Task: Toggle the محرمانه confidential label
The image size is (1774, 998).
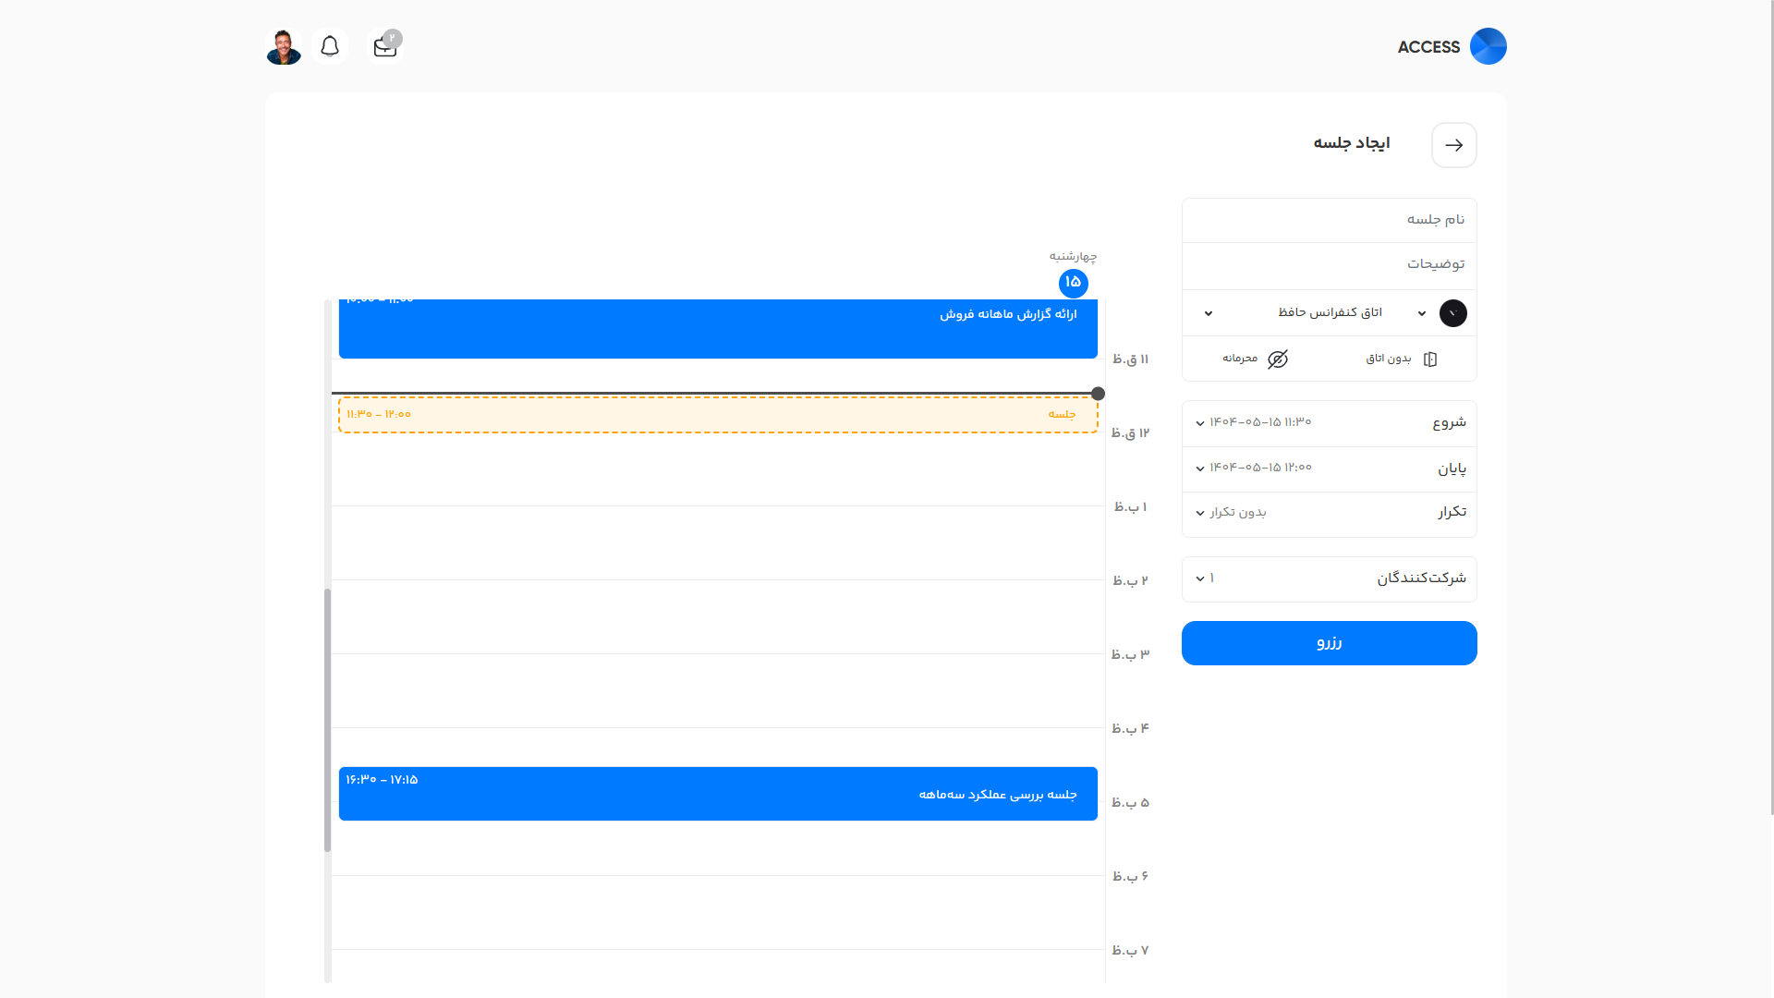Action: [x=1240, y=359]
